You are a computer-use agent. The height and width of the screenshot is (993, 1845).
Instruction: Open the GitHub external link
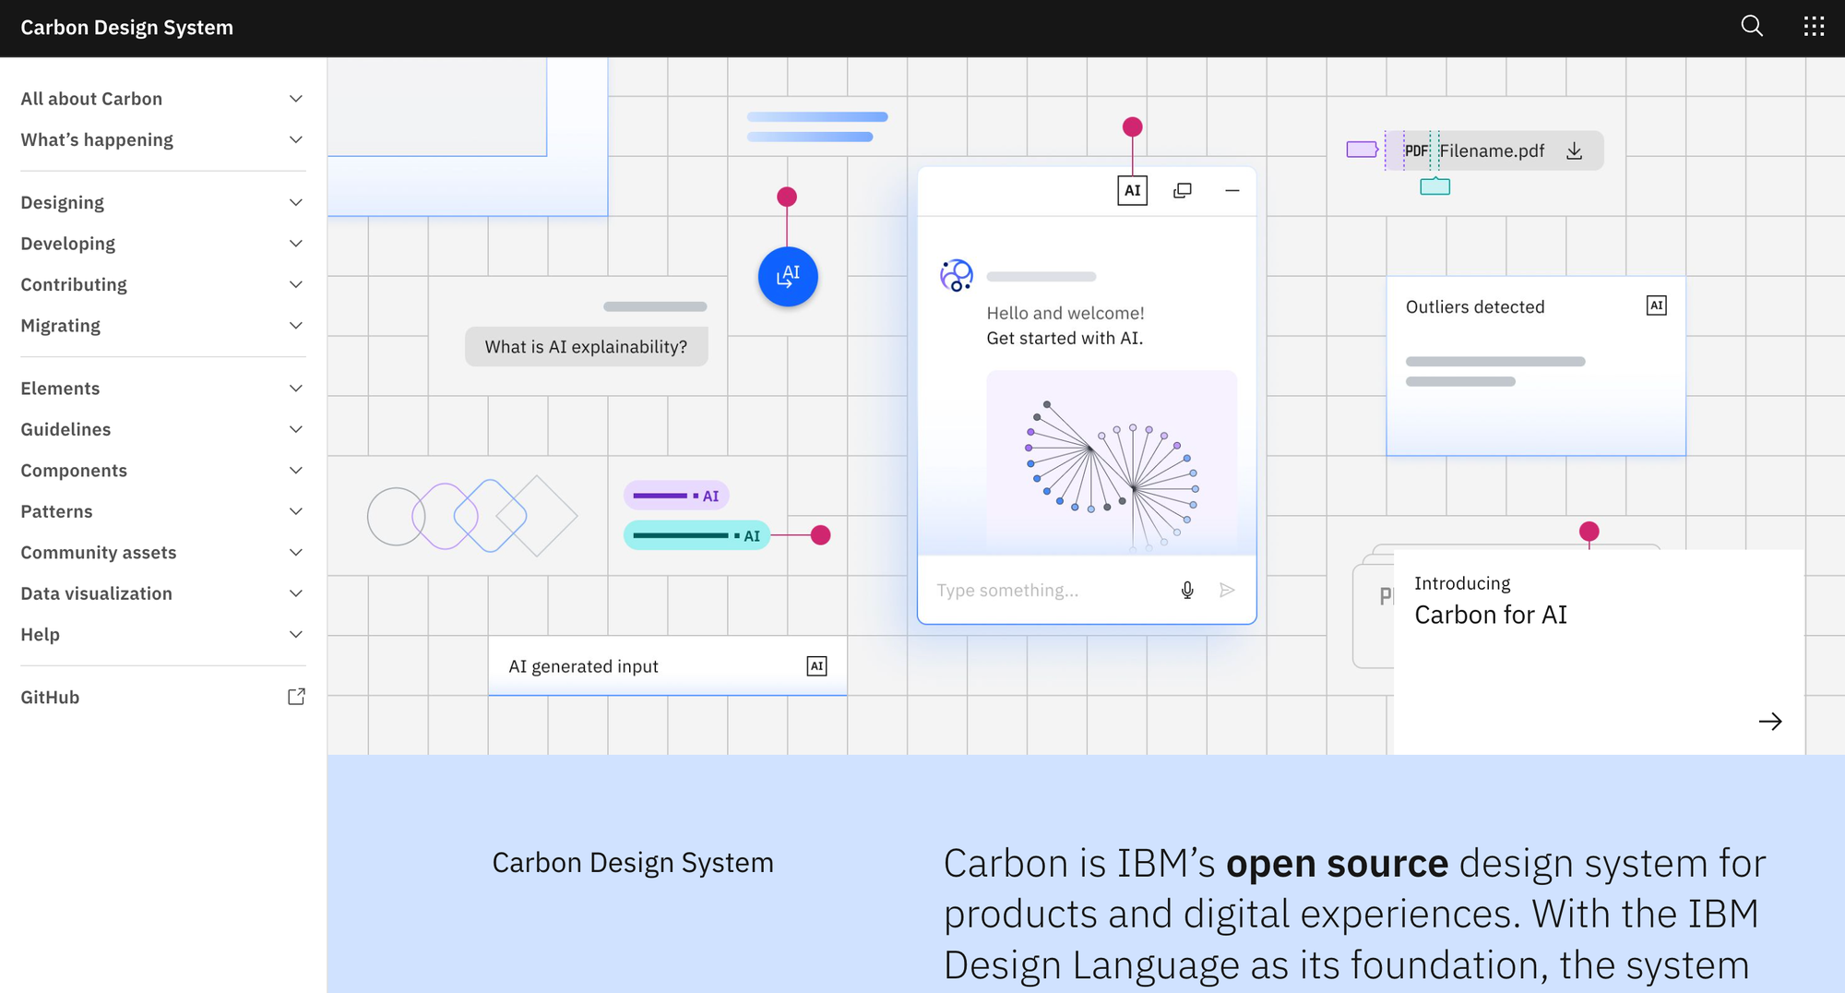pos(163,698)
